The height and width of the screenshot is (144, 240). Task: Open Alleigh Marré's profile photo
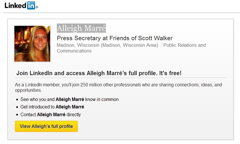coord(32,44)
